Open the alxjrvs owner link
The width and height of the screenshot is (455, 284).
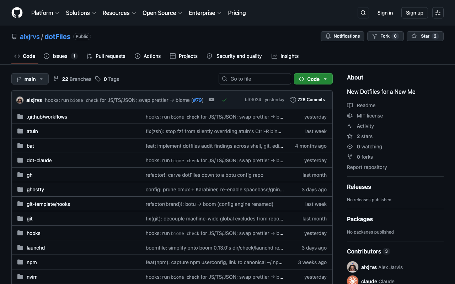[x=30, y=37]
